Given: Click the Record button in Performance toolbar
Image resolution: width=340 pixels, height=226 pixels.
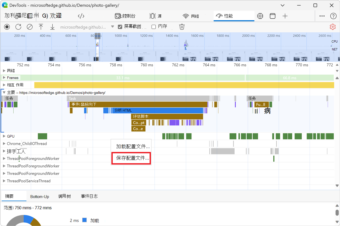Looking at the screenshot, I should (x=7, y=27).
